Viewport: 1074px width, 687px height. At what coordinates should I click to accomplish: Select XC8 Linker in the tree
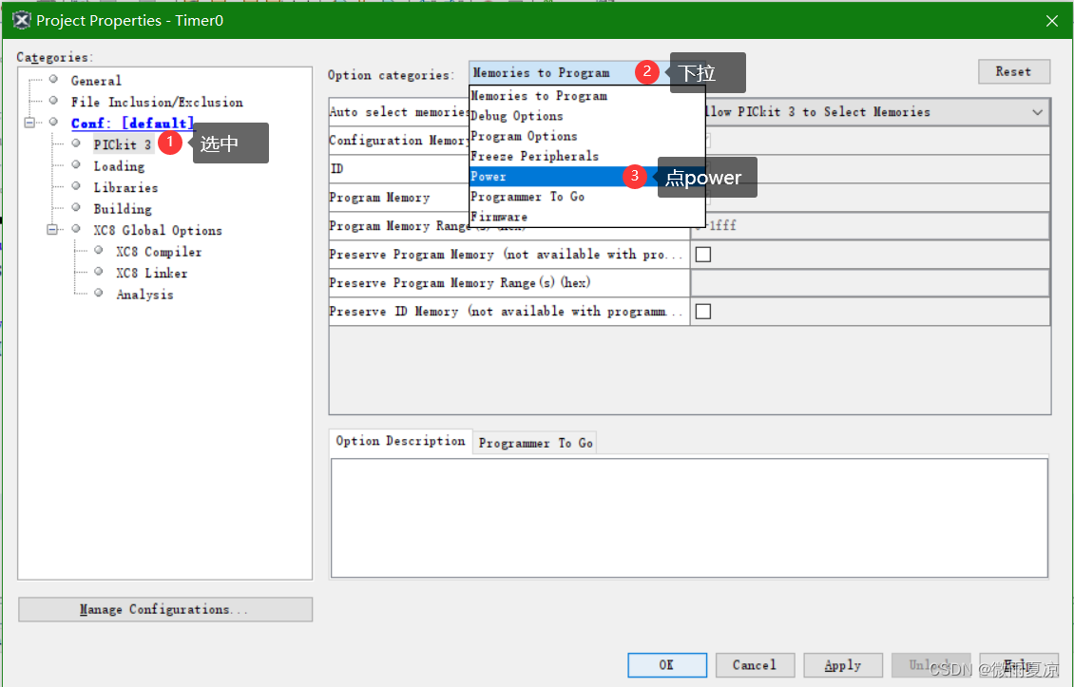coord(151,274)
